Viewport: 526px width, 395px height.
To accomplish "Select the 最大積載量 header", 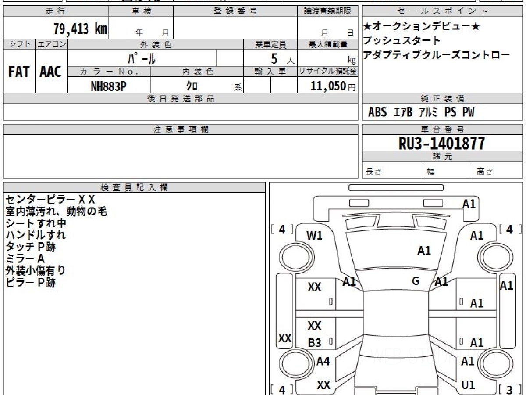I will pos(327,44).
